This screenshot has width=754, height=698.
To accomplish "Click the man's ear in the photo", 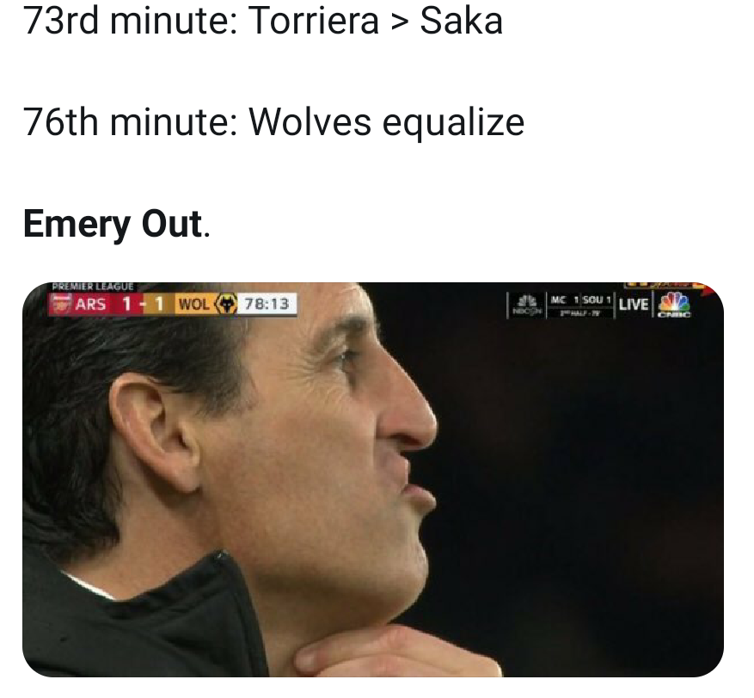I will click(153, 430).
